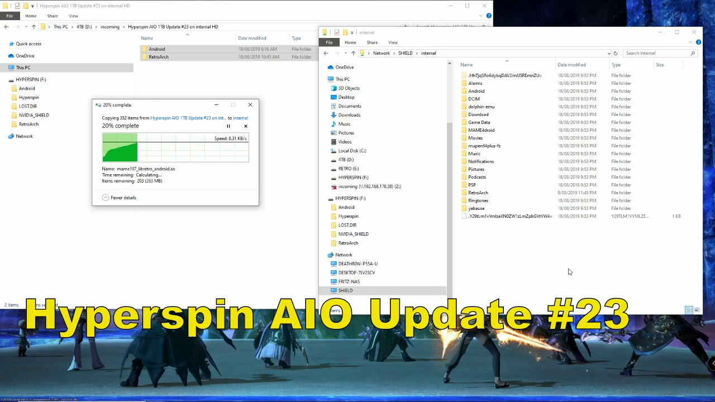715x402 pixels.
Task: Go back in internal window
Action: pos(326,53)
